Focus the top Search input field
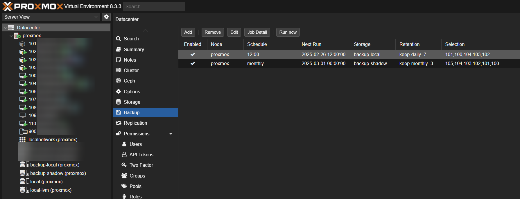This screenshot has width=520, height=199. 154,6
